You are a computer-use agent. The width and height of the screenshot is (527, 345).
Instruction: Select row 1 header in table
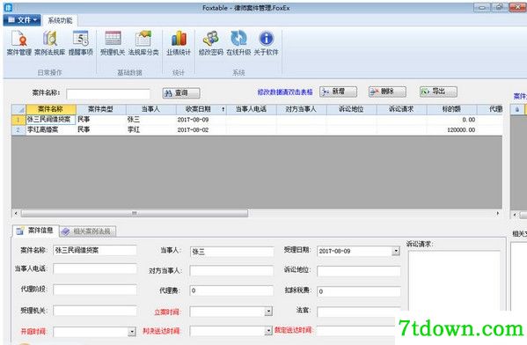coord(18,120)
